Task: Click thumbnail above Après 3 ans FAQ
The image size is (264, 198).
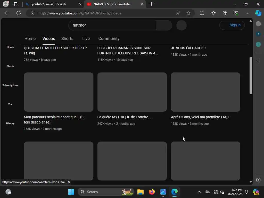Action: click(x=205, y=92)
